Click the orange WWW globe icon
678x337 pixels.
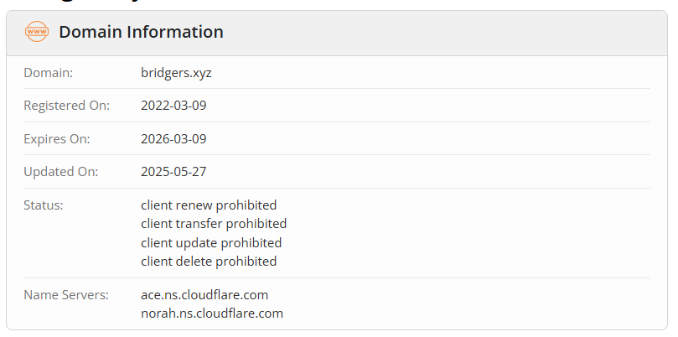37,33
